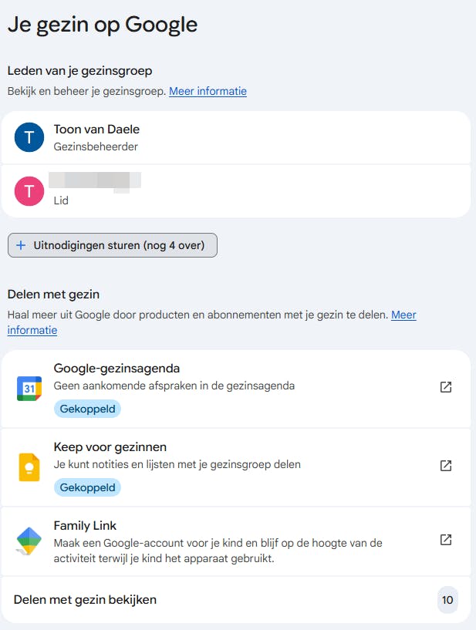Click Gekoppeld badge under Google-gezinsagenda
Screen dimensions: 476x630
coord(87,409)
